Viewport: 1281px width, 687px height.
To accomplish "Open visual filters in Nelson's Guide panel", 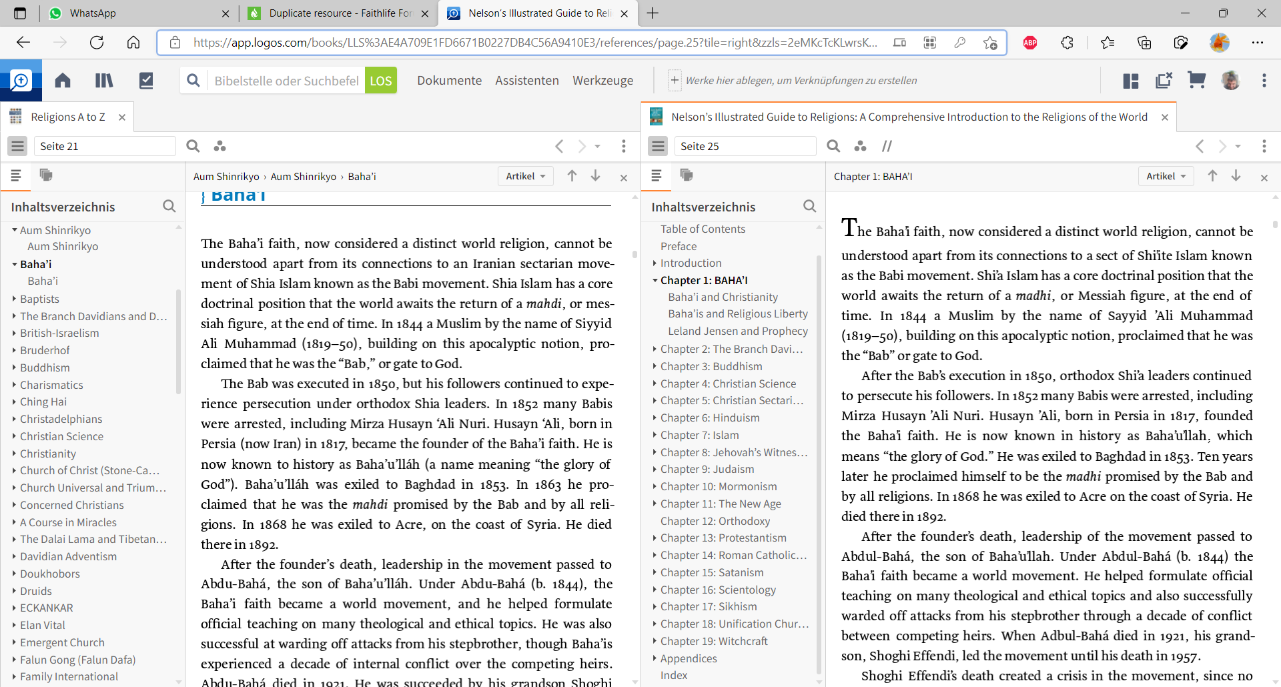I will (x=860, y=146).
